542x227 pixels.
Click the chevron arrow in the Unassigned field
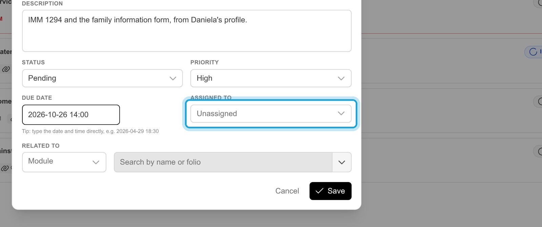341,113
